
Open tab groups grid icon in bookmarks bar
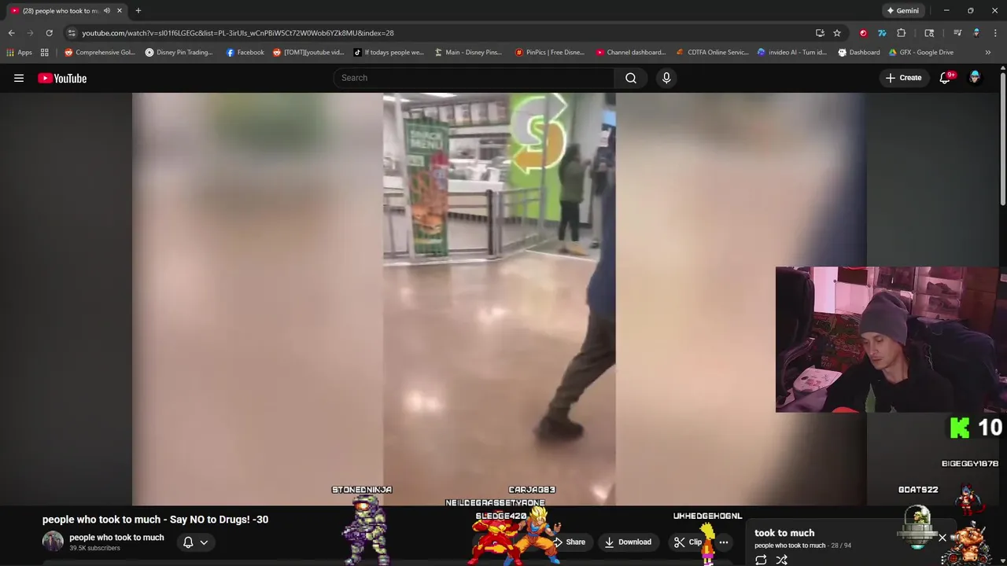[45, 53]
